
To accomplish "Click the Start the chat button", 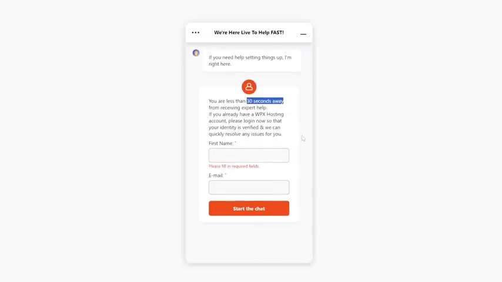I will [249, 209].
